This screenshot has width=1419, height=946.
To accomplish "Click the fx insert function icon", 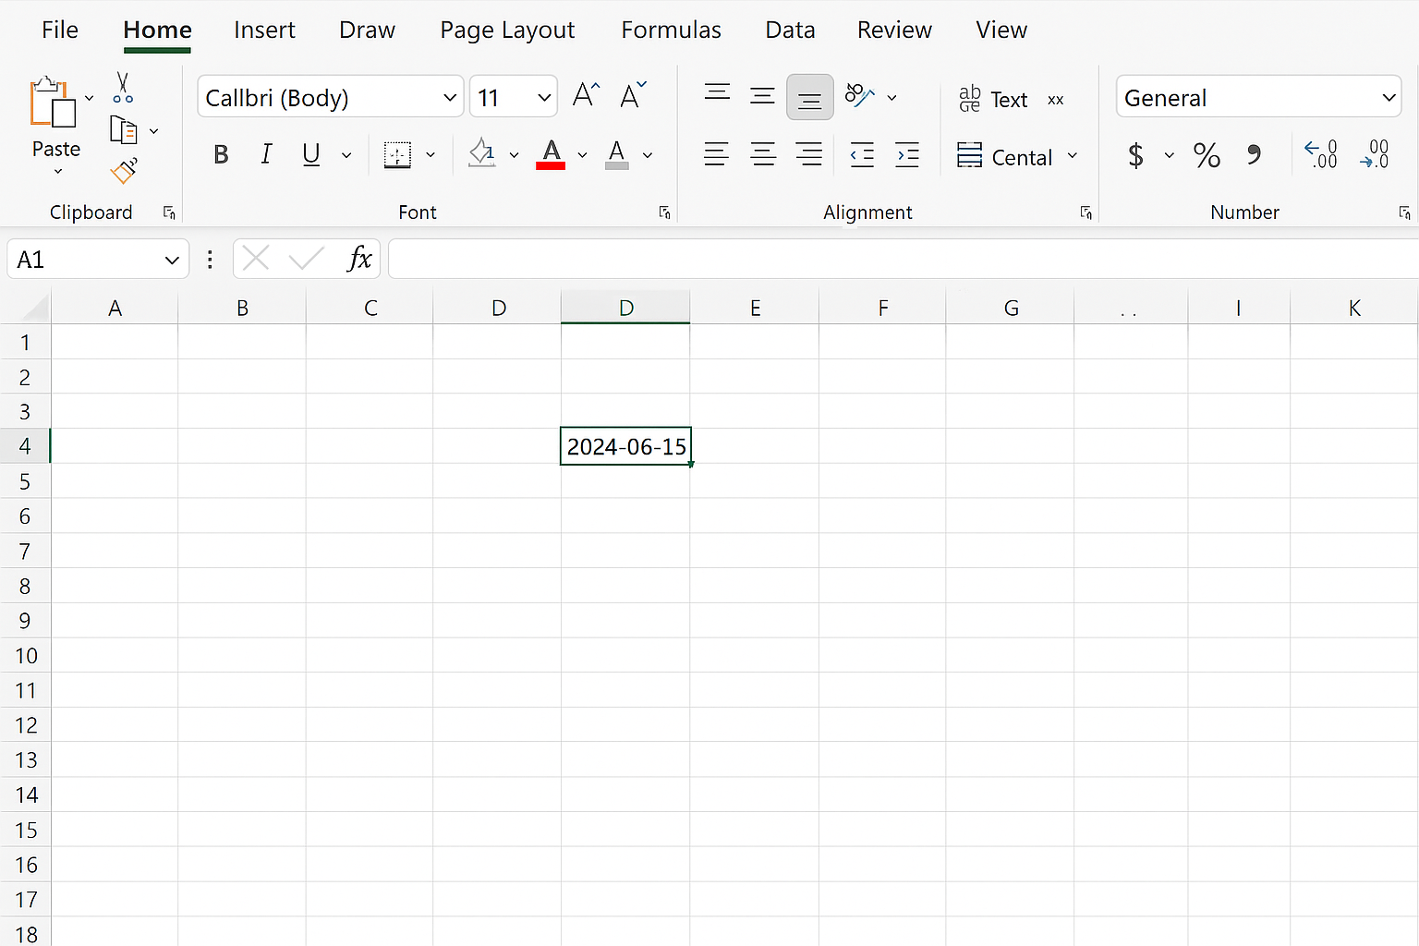I will click(x=359, y=259).
